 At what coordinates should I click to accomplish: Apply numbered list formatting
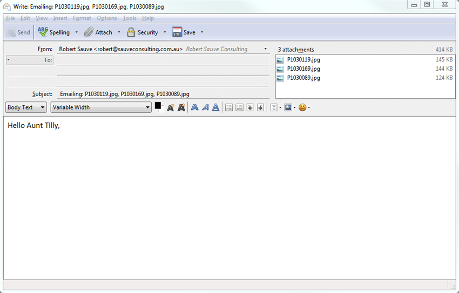240,107
